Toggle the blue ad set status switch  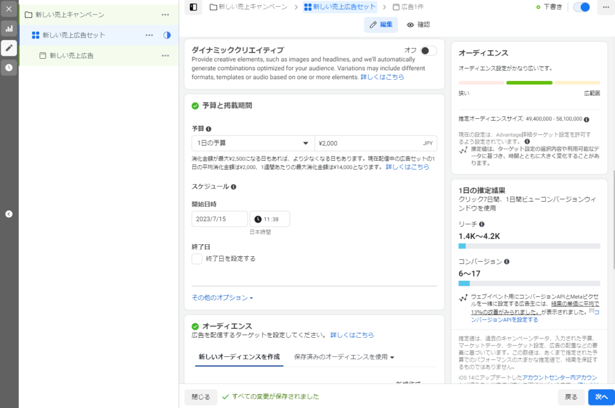pyautogui.click(x=581, y=7)
